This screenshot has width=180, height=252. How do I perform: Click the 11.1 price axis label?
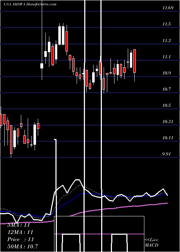coord(166,57)
